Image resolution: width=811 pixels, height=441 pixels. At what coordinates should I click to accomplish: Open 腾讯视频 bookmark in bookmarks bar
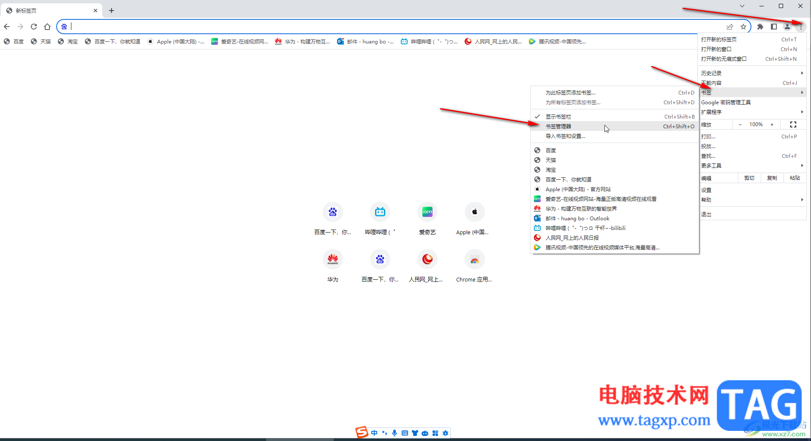tap(557, 41)
